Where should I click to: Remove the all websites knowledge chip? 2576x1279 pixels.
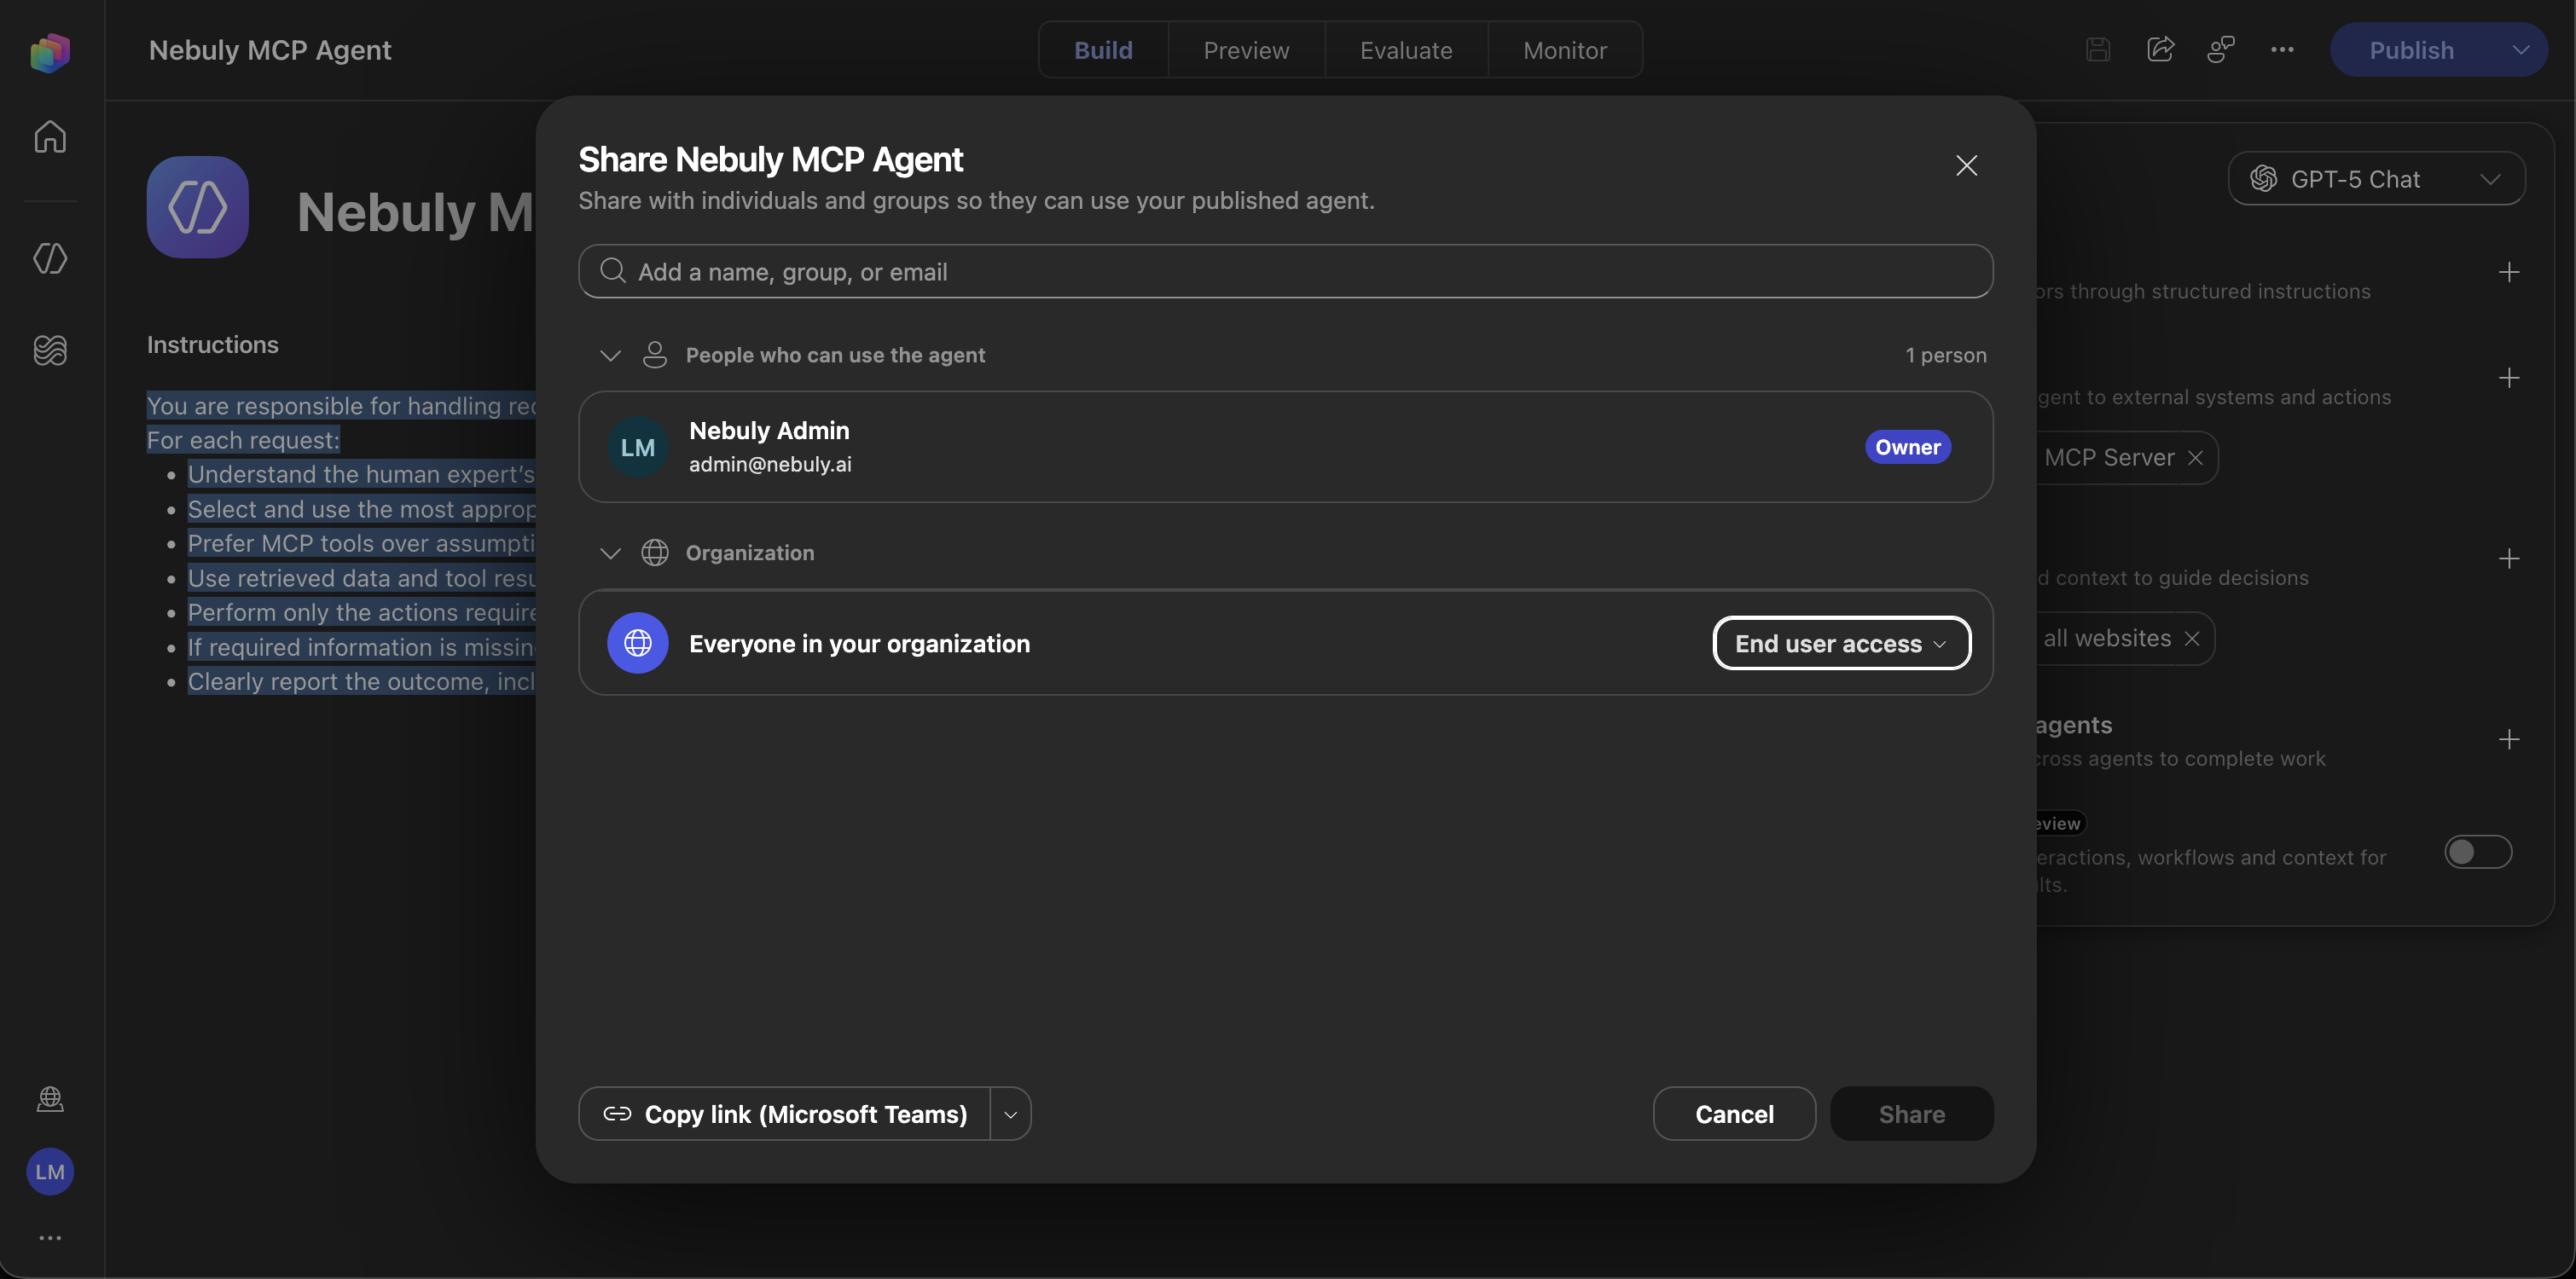click(x=2192, y=638)
